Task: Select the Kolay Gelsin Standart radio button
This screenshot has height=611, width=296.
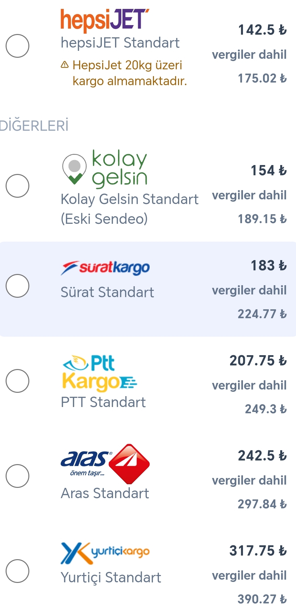Action: [x=17, y=186]
